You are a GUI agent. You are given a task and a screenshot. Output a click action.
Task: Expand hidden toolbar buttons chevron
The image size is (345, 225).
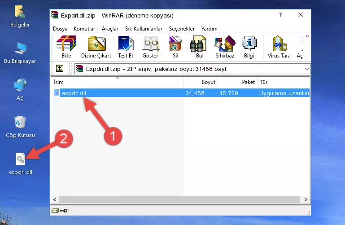click(x=307, y=36)
